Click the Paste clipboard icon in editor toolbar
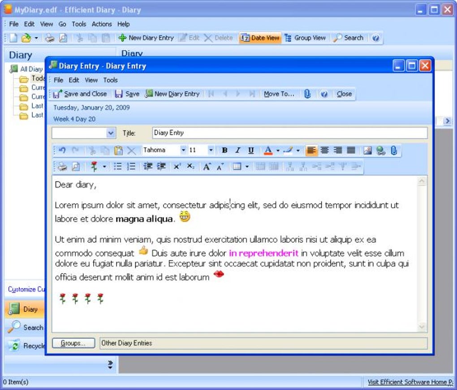The width and height of the screenshot is (457, 390). pos(118,150)
